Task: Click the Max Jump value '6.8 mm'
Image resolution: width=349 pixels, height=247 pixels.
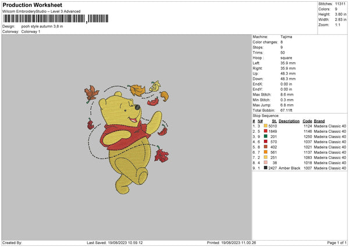Action: (x=287, y=105)
